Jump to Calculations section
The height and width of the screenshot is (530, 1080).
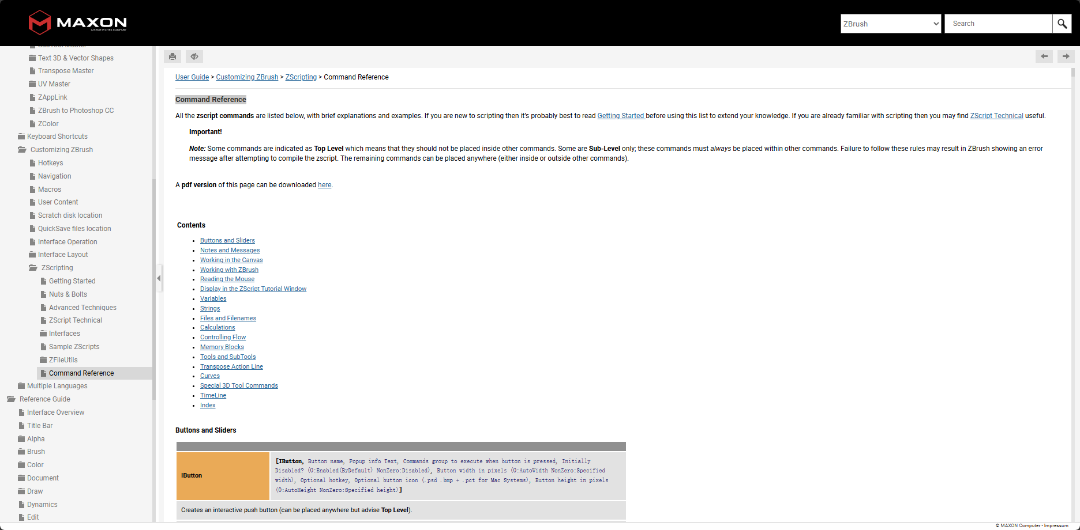[x=217, y=328]
